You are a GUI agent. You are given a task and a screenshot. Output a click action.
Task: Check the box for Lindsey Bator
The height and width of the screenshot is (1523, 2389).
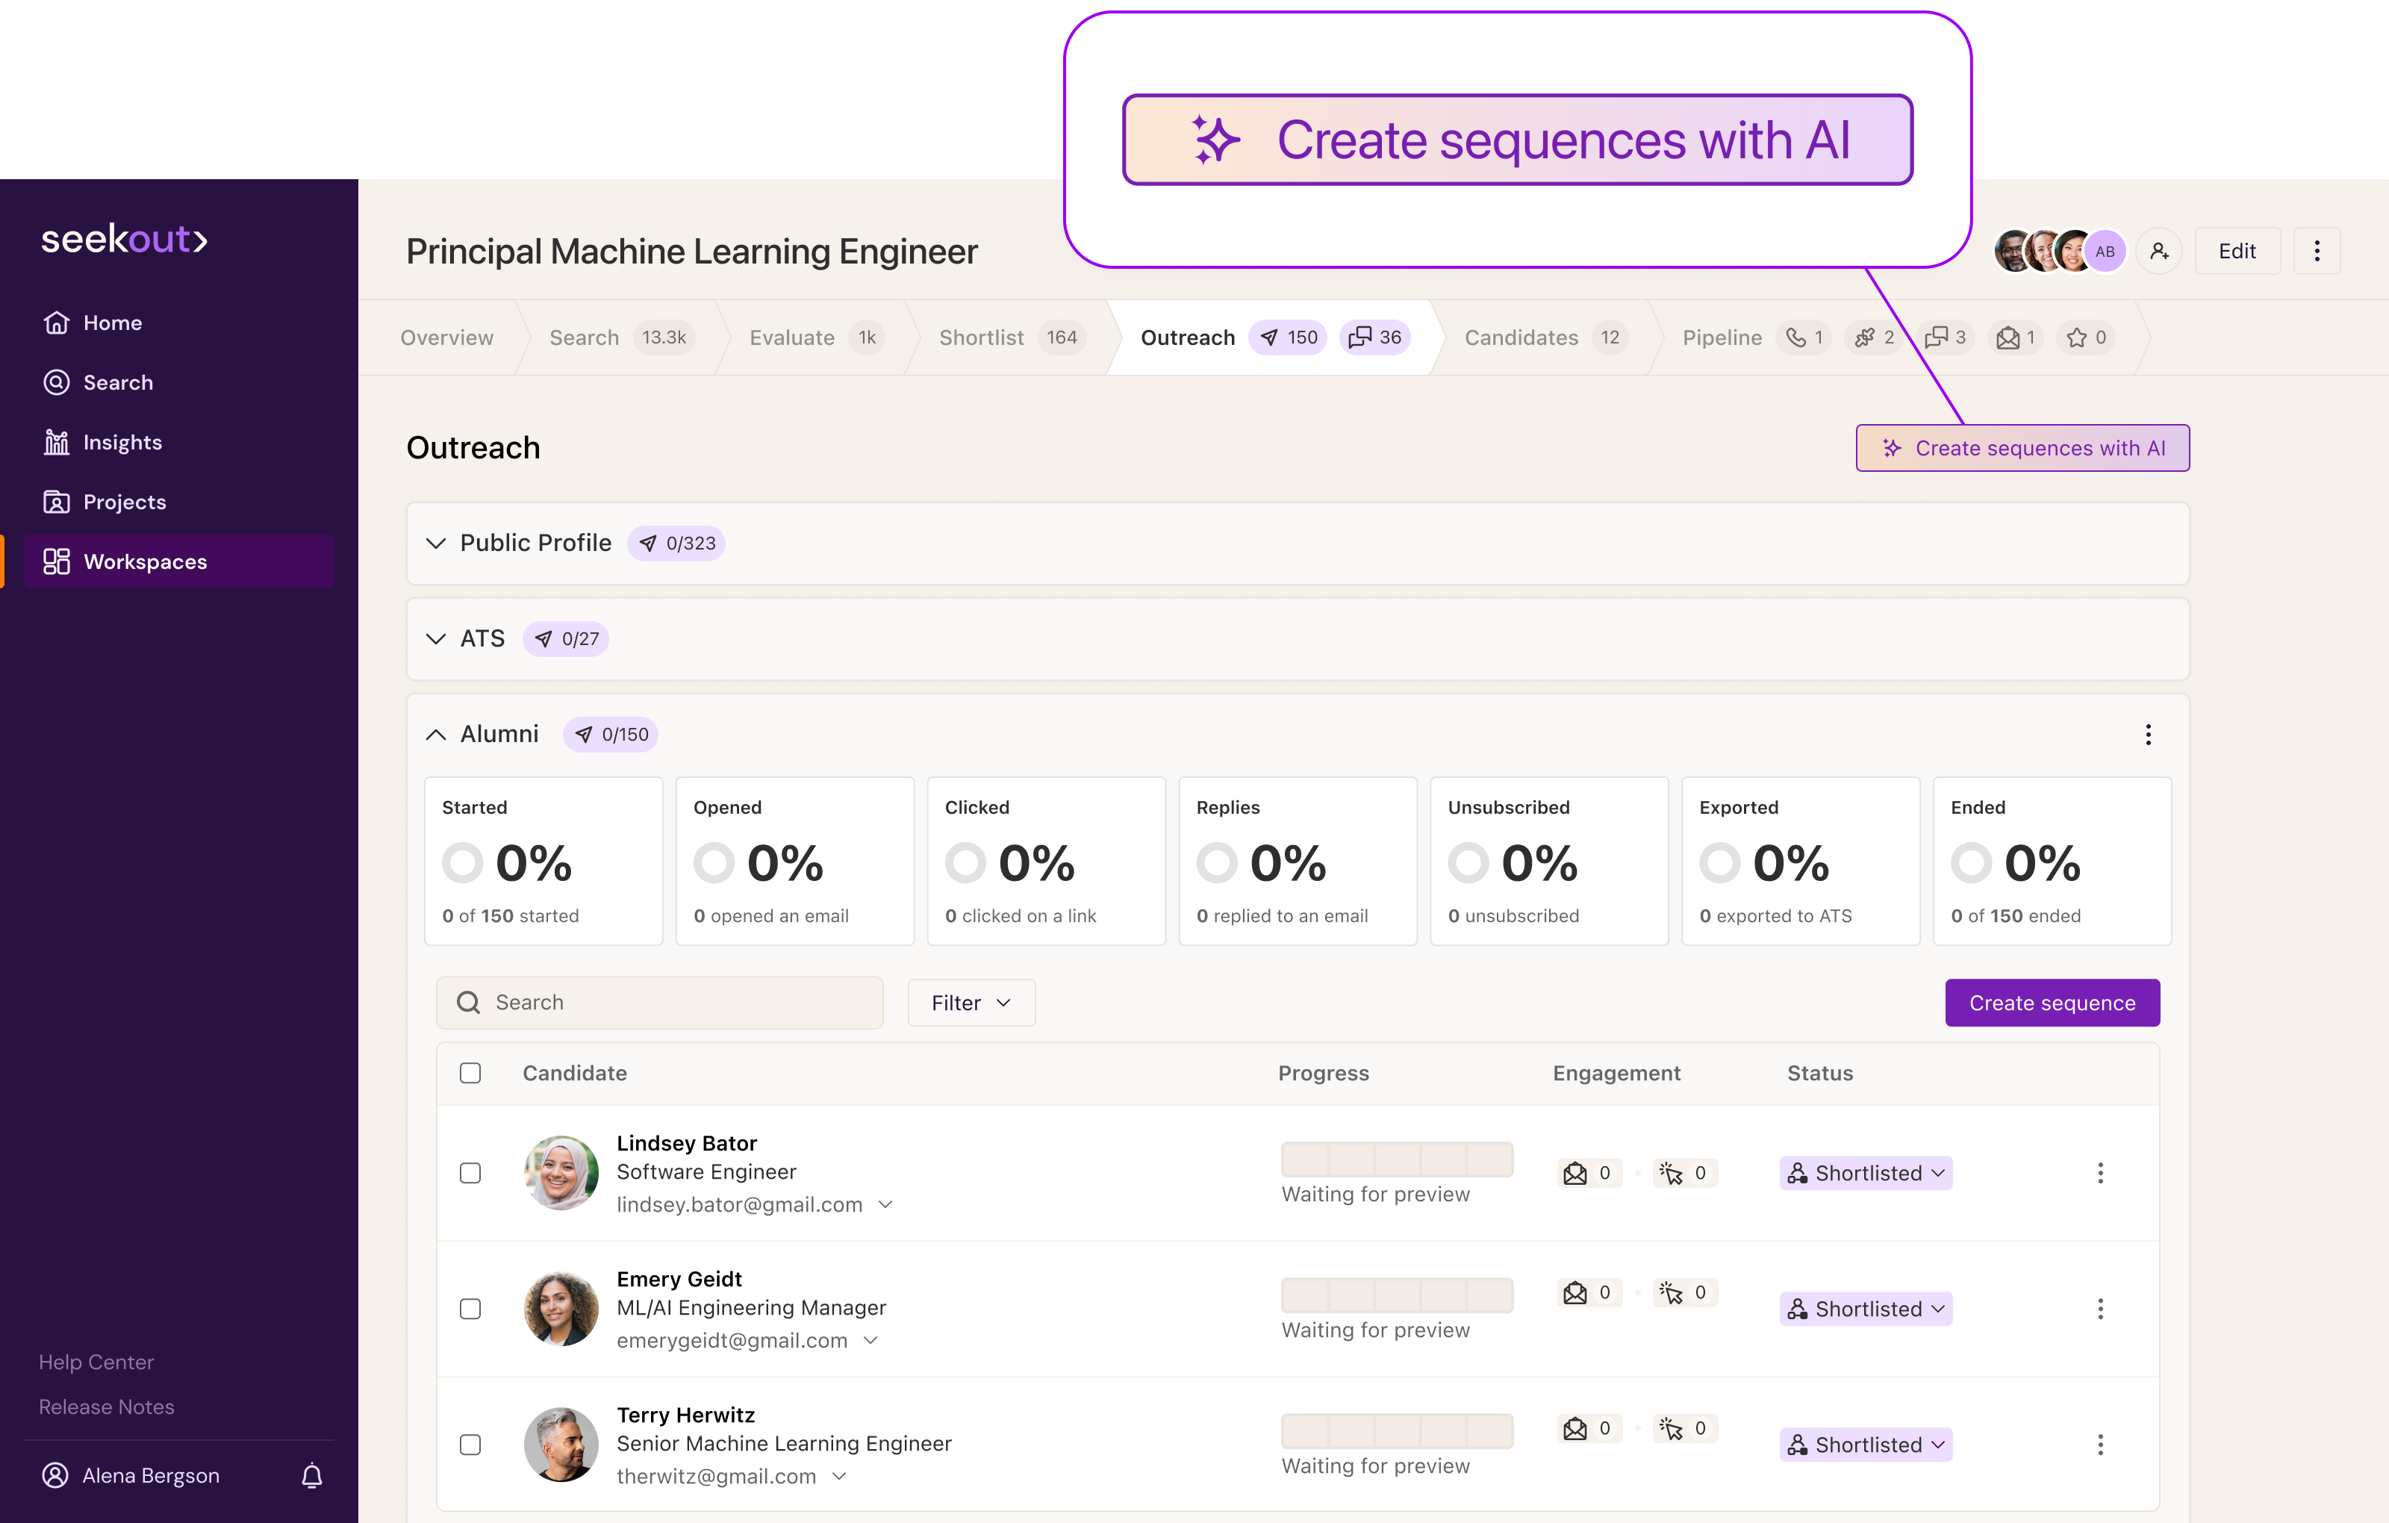[470, 1173]
